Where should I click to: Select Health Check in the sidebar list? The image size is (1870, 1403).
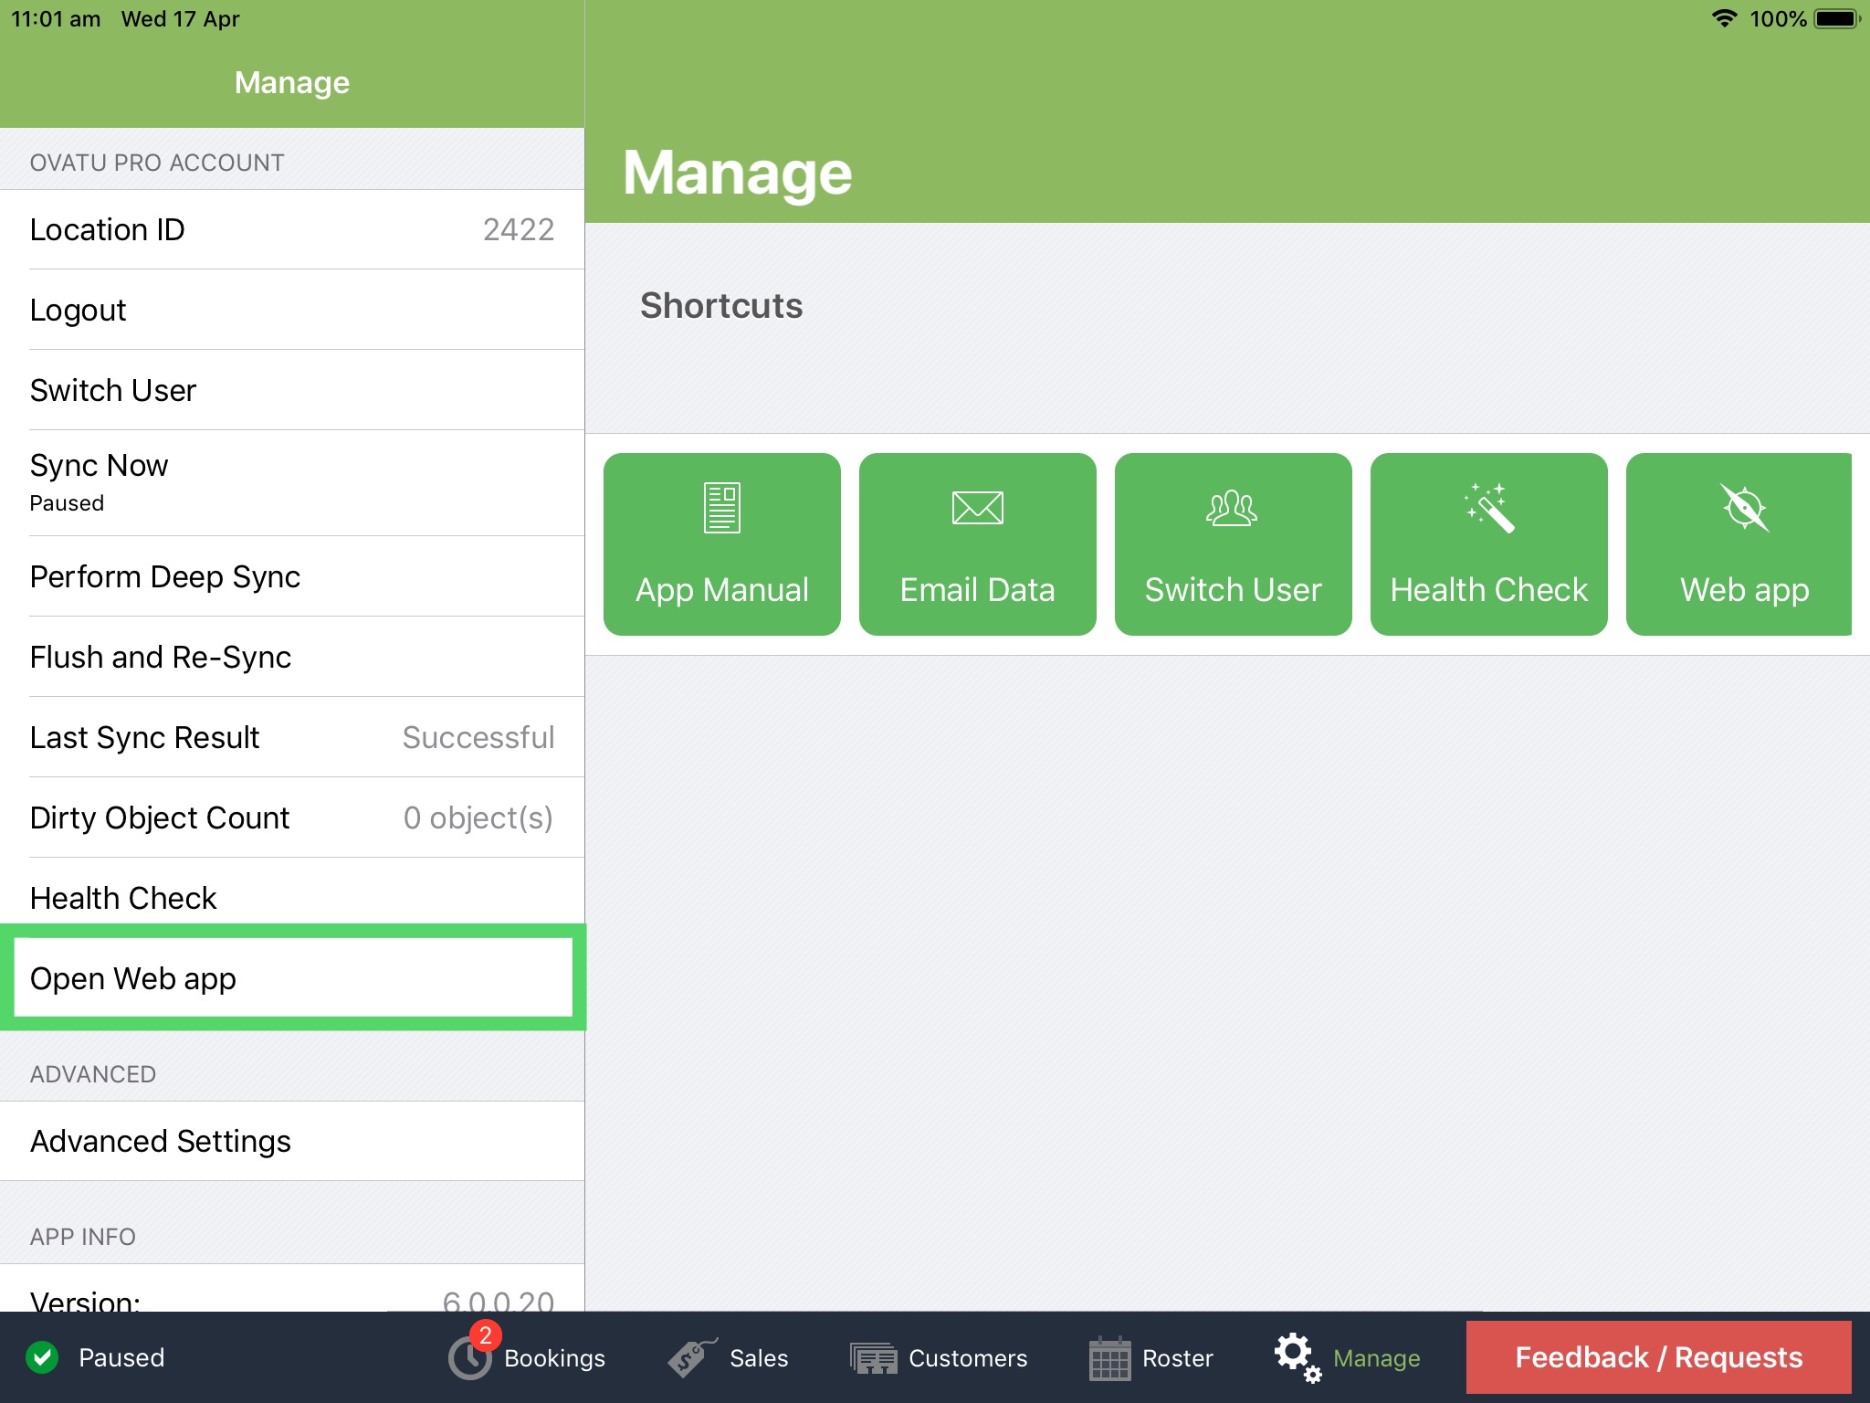(292, 898)
